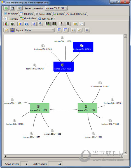Click the Active nodes count field

[x=55, y=164]
